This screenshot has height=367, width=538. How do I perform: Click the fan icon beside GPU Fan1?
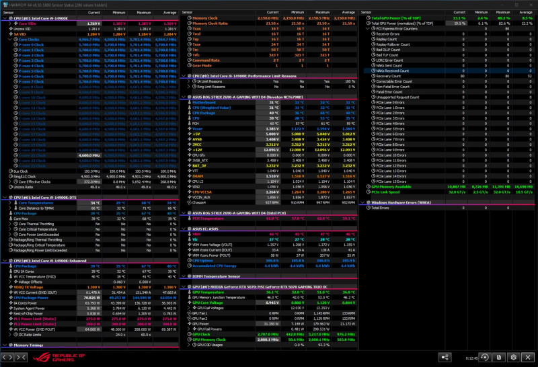click(x=190, y=313)
